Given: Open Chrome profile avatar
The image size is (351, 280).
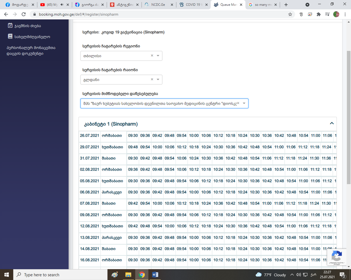Looking at the screenshot, I should click(x=336, y=14).
